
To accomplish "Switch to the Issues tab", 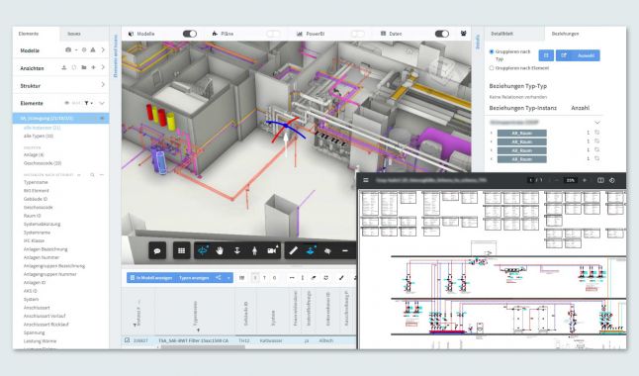I will pyautogui.click(x=74, y=34).
